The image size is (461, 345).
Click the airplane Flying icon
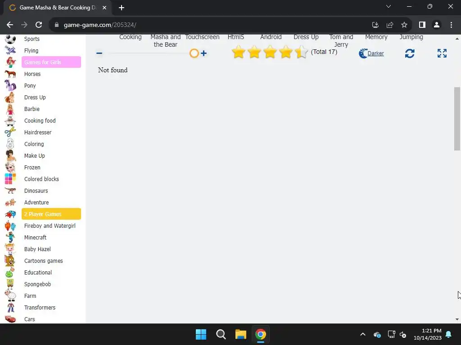point(10,50)
